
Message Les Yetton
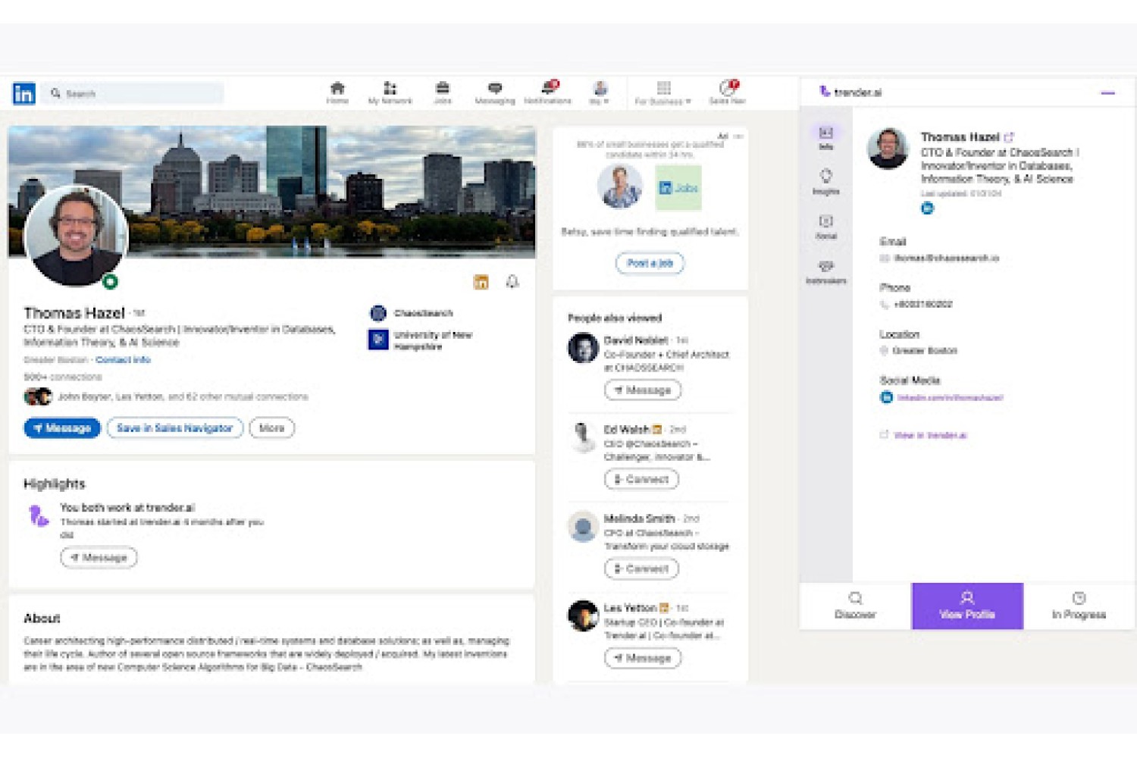[x=643, y=658]
